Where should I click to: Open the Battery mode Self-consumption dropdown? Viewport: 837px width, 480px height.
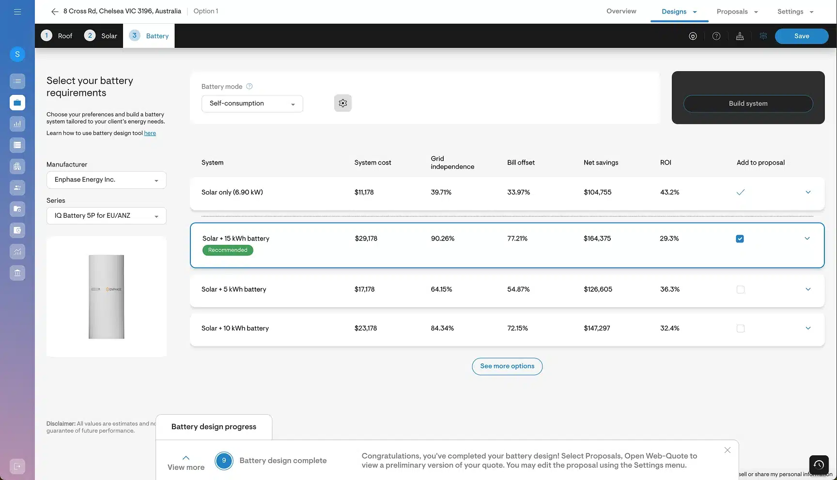252,104
